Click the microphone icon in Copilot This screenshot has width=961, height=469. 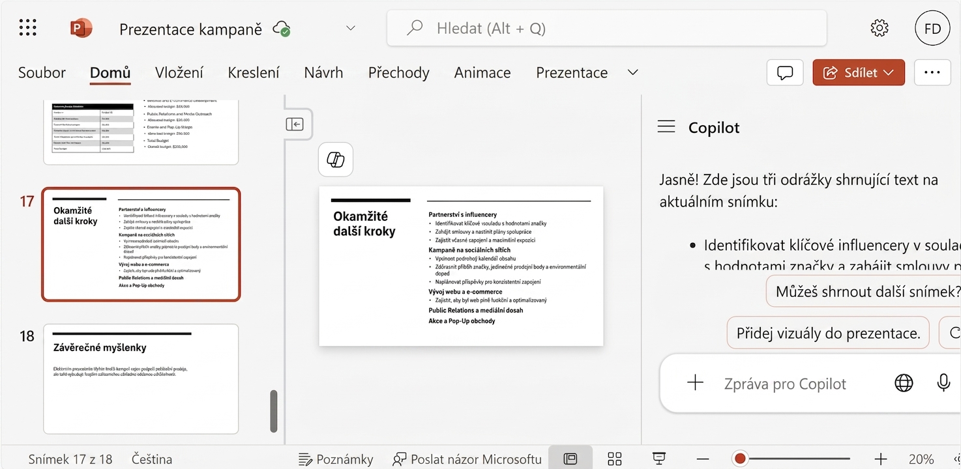(x=943, y=383)
